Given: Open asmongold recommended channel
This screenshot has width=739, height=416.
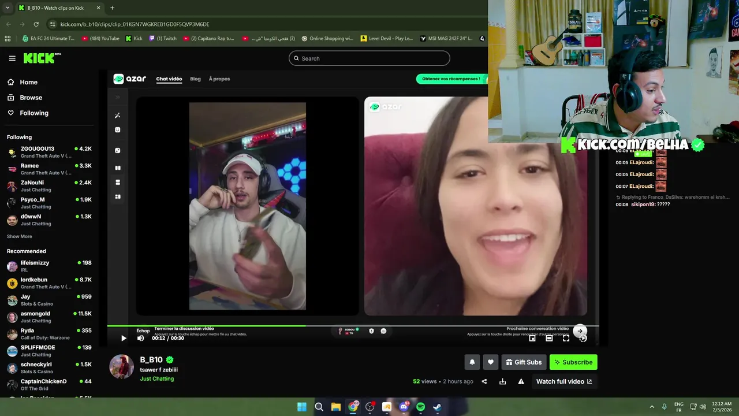Looking at the screenshot, I should pyautogui.click(x=49, y=317).
